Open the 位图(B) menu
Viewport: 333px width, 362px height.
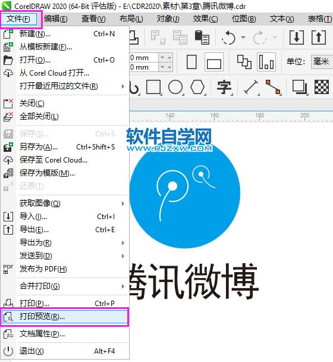[244, 18]
